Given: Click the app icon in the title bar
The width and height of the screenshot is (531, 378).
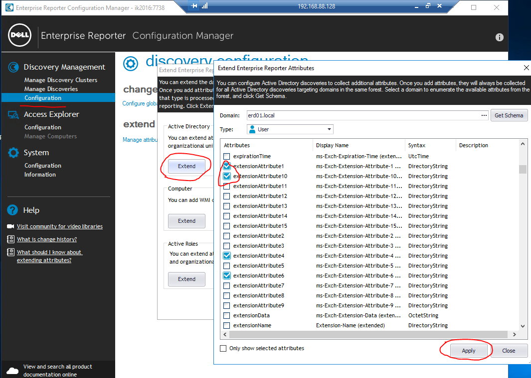Looking at the screenshot, I should click(9, 7).
